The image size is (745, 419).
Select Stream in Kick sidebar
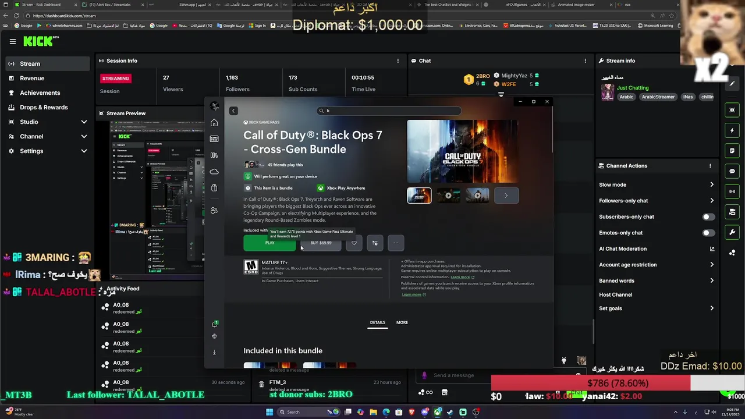[x=47, y=63]
